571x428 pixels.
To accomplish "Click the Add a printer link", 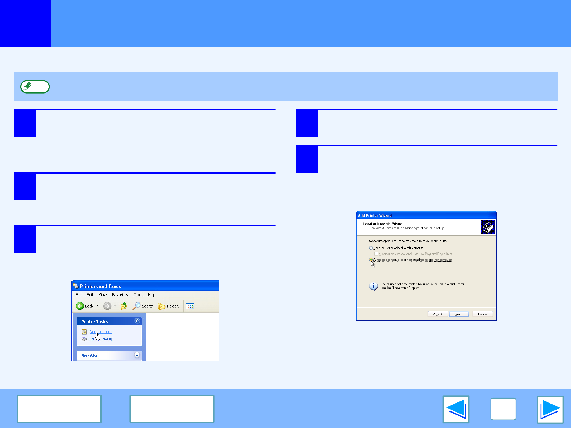I will tap(100, 332).
